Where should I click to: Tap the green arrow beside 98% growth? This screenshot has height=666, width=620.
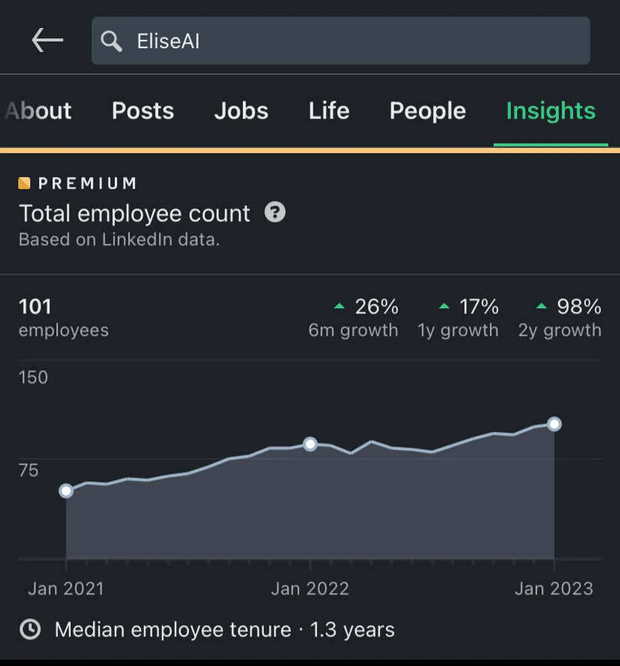pos(541,306)
